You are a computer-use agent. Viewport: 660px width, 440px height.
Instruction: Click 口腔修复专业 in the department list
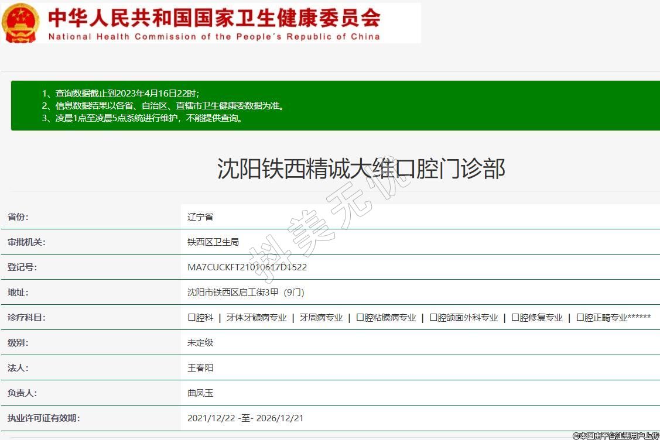click(537, 318)
